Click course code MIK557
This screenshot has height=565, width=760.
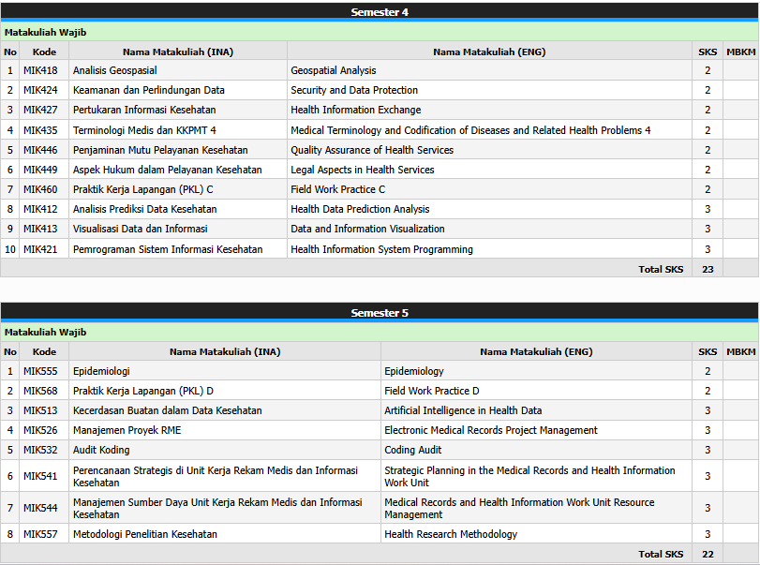(40, 534)
